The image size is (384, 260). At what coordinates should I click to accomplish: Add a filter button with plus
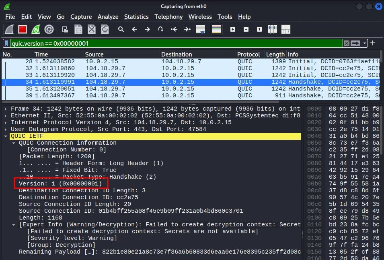click(x=373, y=43)
